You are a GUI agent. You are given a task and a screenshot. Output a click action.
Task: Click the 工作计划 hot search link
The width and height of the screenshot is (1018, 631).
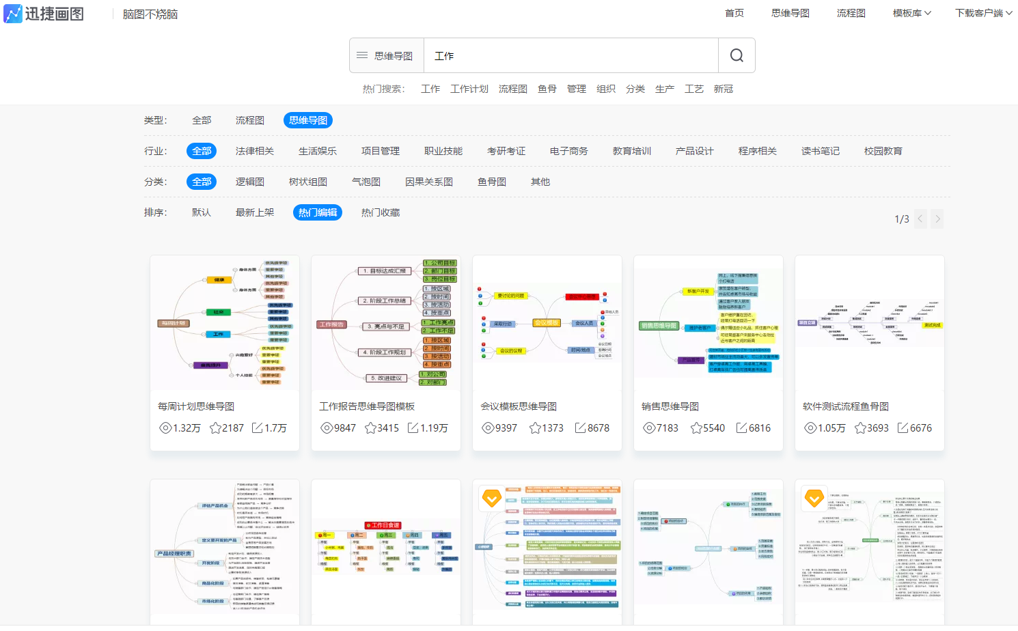(x=469, y=88)
